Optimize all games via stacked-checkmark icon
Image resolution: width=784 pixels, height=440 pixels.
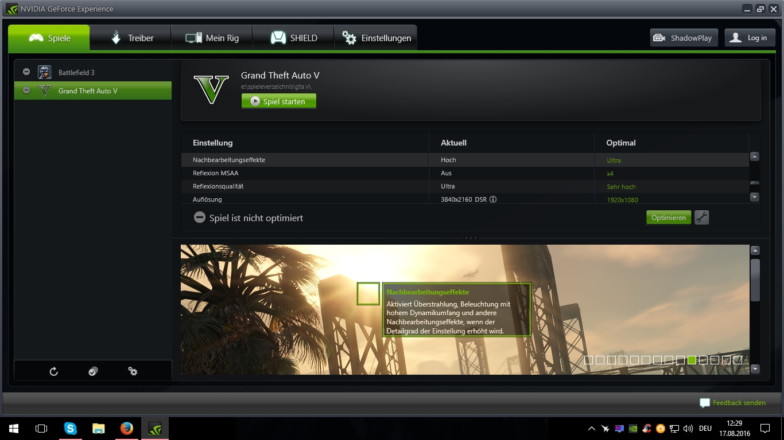click(93, 371)
